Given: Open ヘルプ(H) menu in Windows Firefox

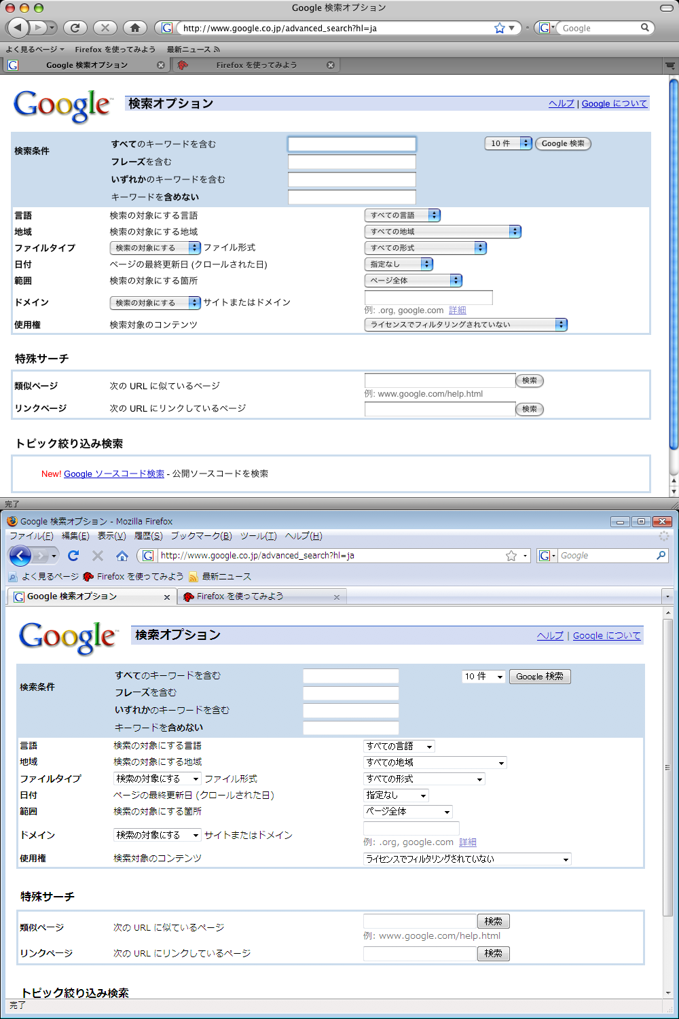Looking at the screenshot, I should [x=304, y=536].
